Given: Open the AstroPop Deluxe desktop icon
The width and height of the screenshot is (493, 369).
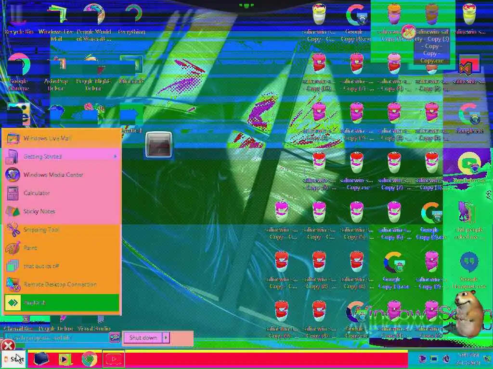Looking at the screenshot, I should [56, 72].
